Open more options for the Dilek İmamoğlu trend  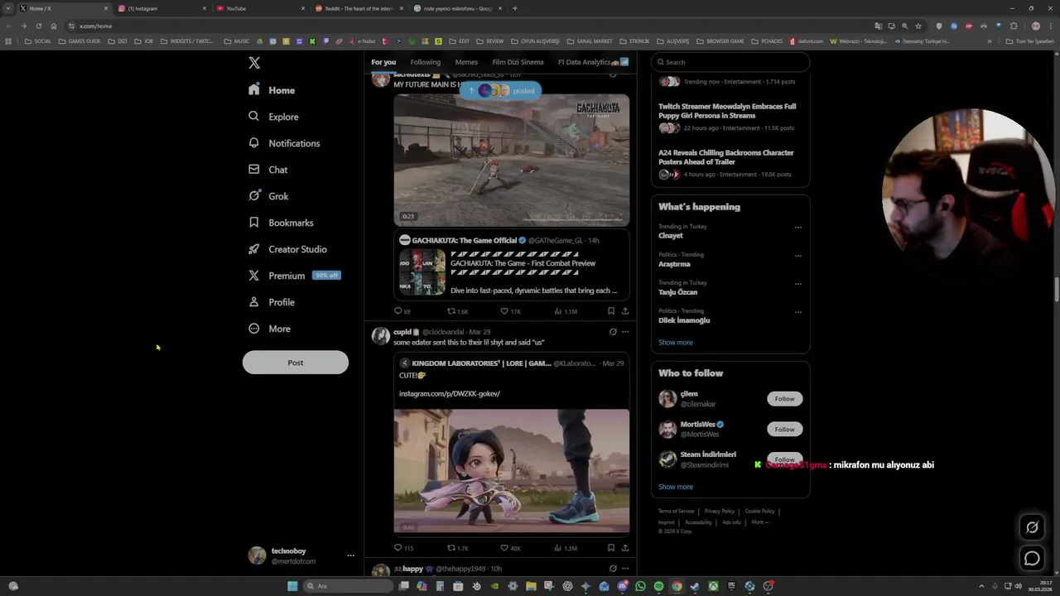click(798, 311)
